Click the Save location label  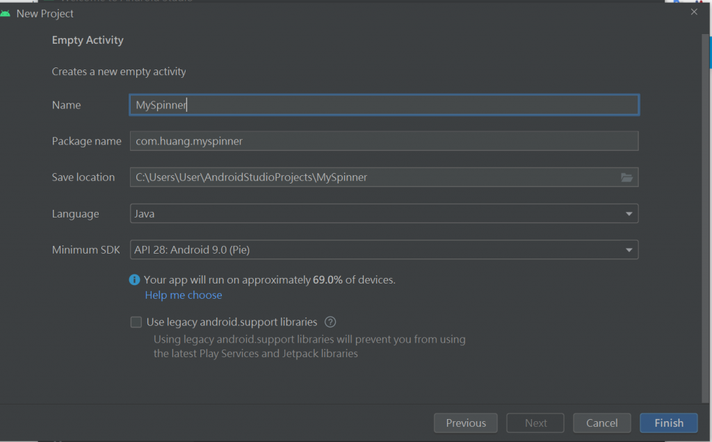coord(83,177)
